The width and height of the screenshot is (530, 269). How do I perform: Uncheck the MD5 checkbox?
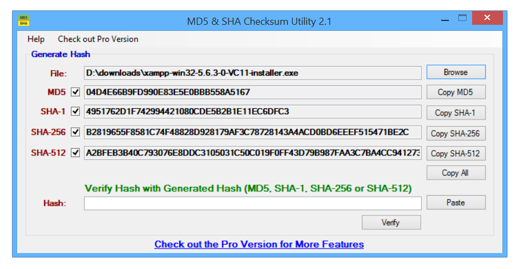pyautogui.click(x=76, y=92)
